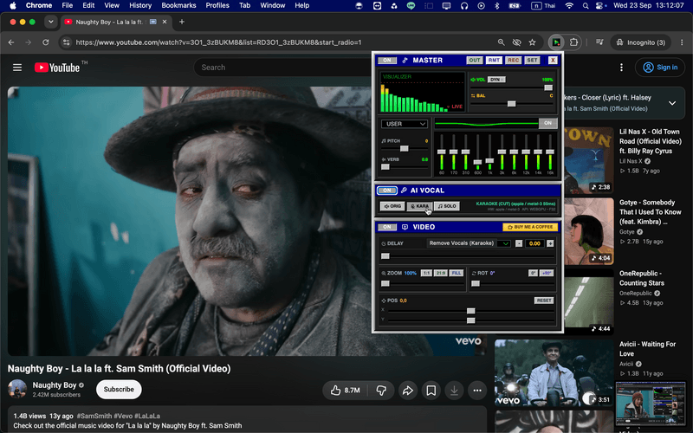
Task: Open the File menu
Action: 68,6
